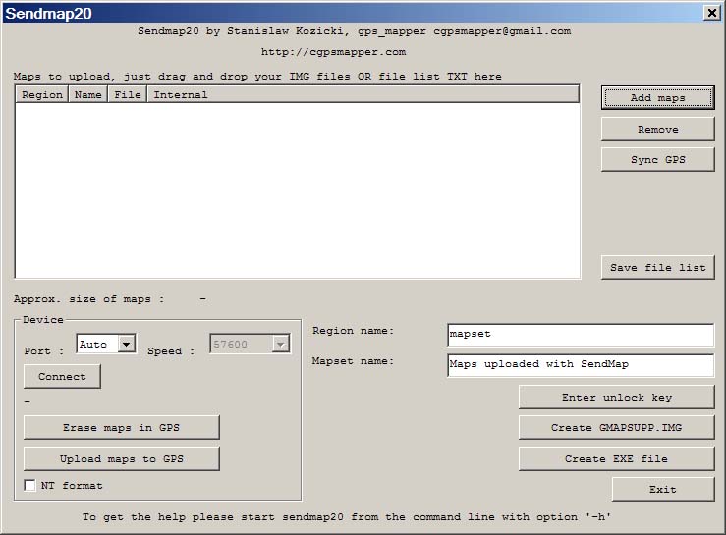Enable the NT format checkbox
726x535 pixels.
[x=30, y=486]
